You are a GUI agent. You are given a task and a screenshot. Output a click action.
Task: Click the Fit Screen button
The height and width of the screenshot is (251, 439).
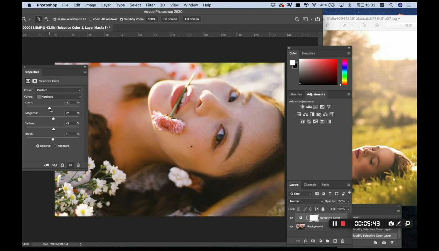[170, 19]
